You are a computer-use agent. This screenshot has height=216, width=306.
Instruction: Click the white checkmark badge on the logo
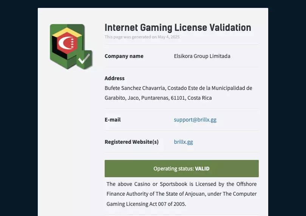[x=84, y=59]
